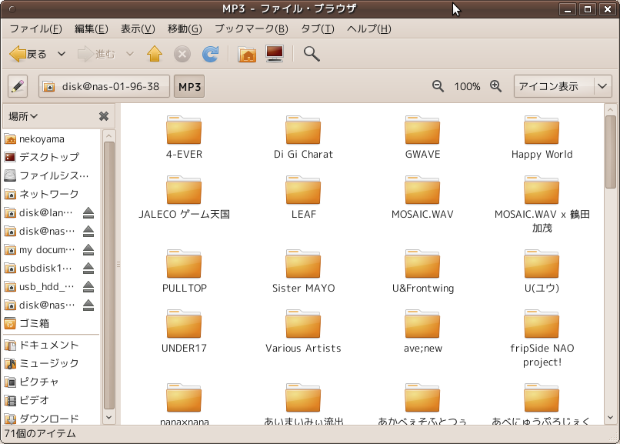This screenshot has width=620, height=444.
Task: Toggle text-based location entry pencil button
Action: [x=18, y=86]
